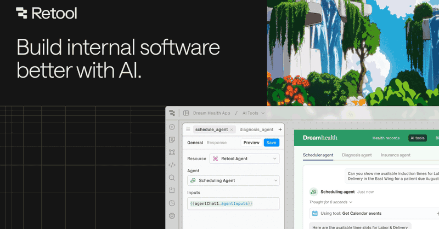Image resolution: width=439 pixels, height=229 pixels.
Task: Expand the Thought for 6 seconds disclosure
Action: coord(331,202)
